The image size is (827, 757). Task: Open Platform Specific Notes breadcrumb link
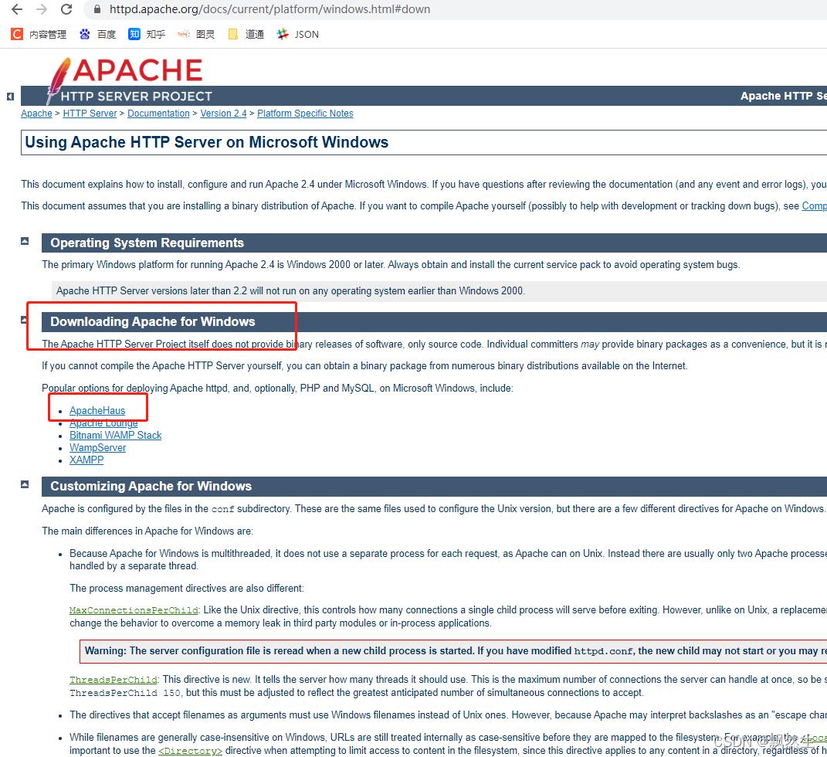305,114
